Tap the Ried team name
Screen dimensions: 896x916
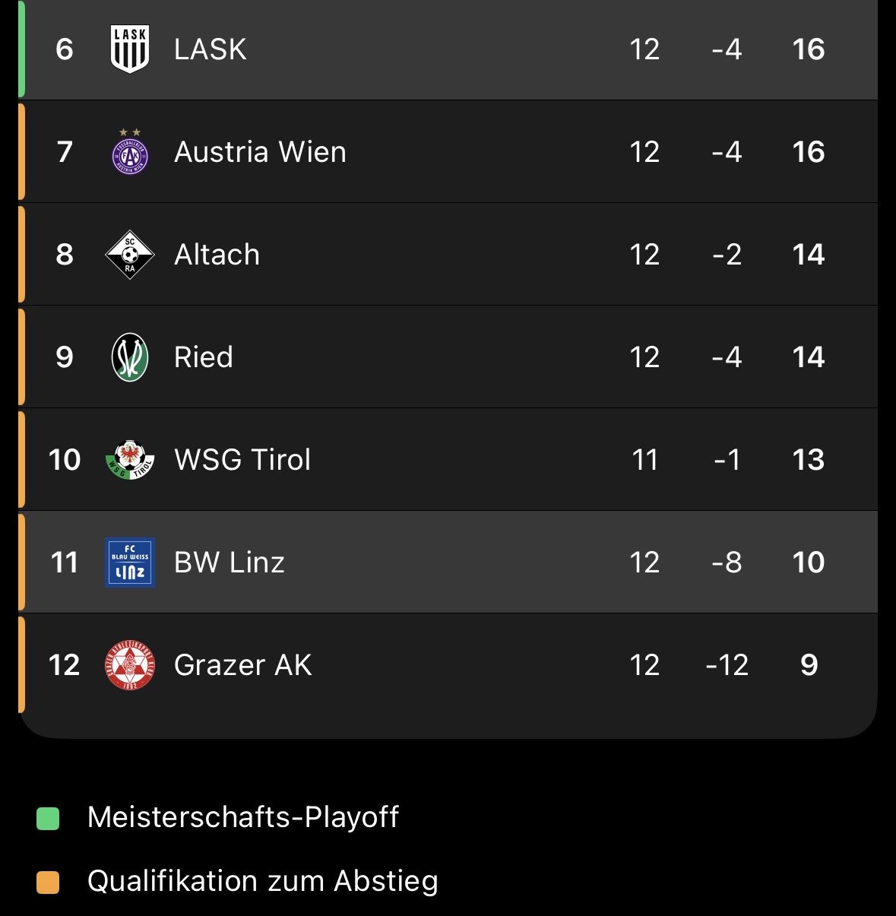pyautogui.click(x=204, y=357)
